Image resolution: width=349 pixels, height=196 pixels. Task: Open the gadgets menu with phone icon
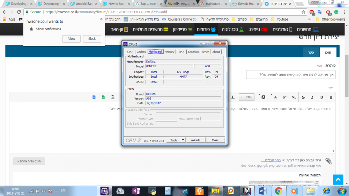click(x=282, y=29)
